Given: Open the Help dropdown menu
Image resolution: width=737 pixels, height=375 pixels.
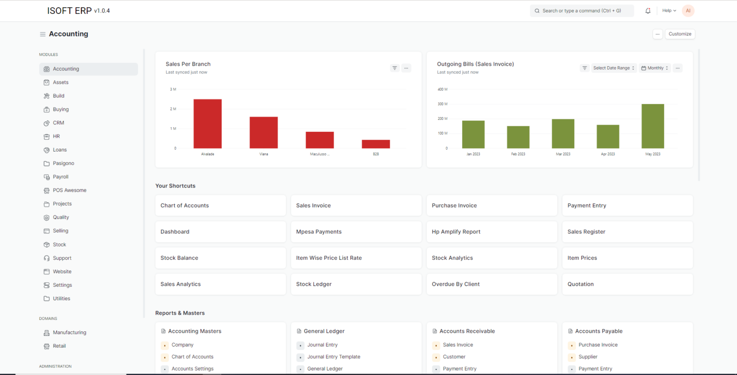Looking at the screenshot, I should coord(669,11).
